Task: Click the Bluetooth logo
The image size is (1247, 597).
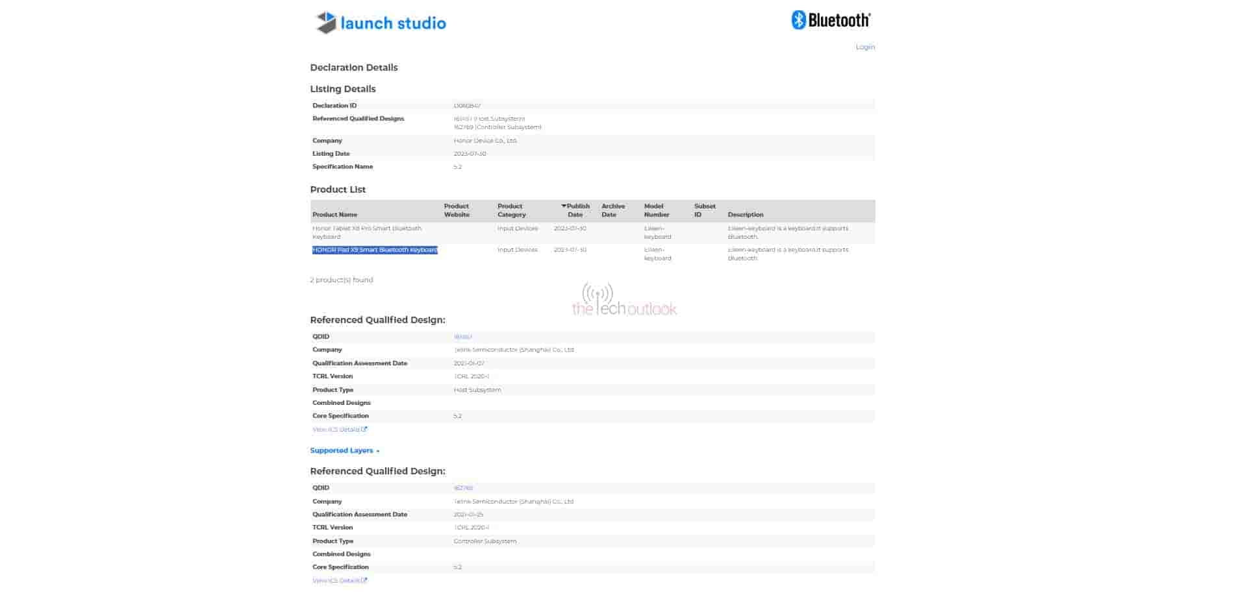Action: coord(831,20)
